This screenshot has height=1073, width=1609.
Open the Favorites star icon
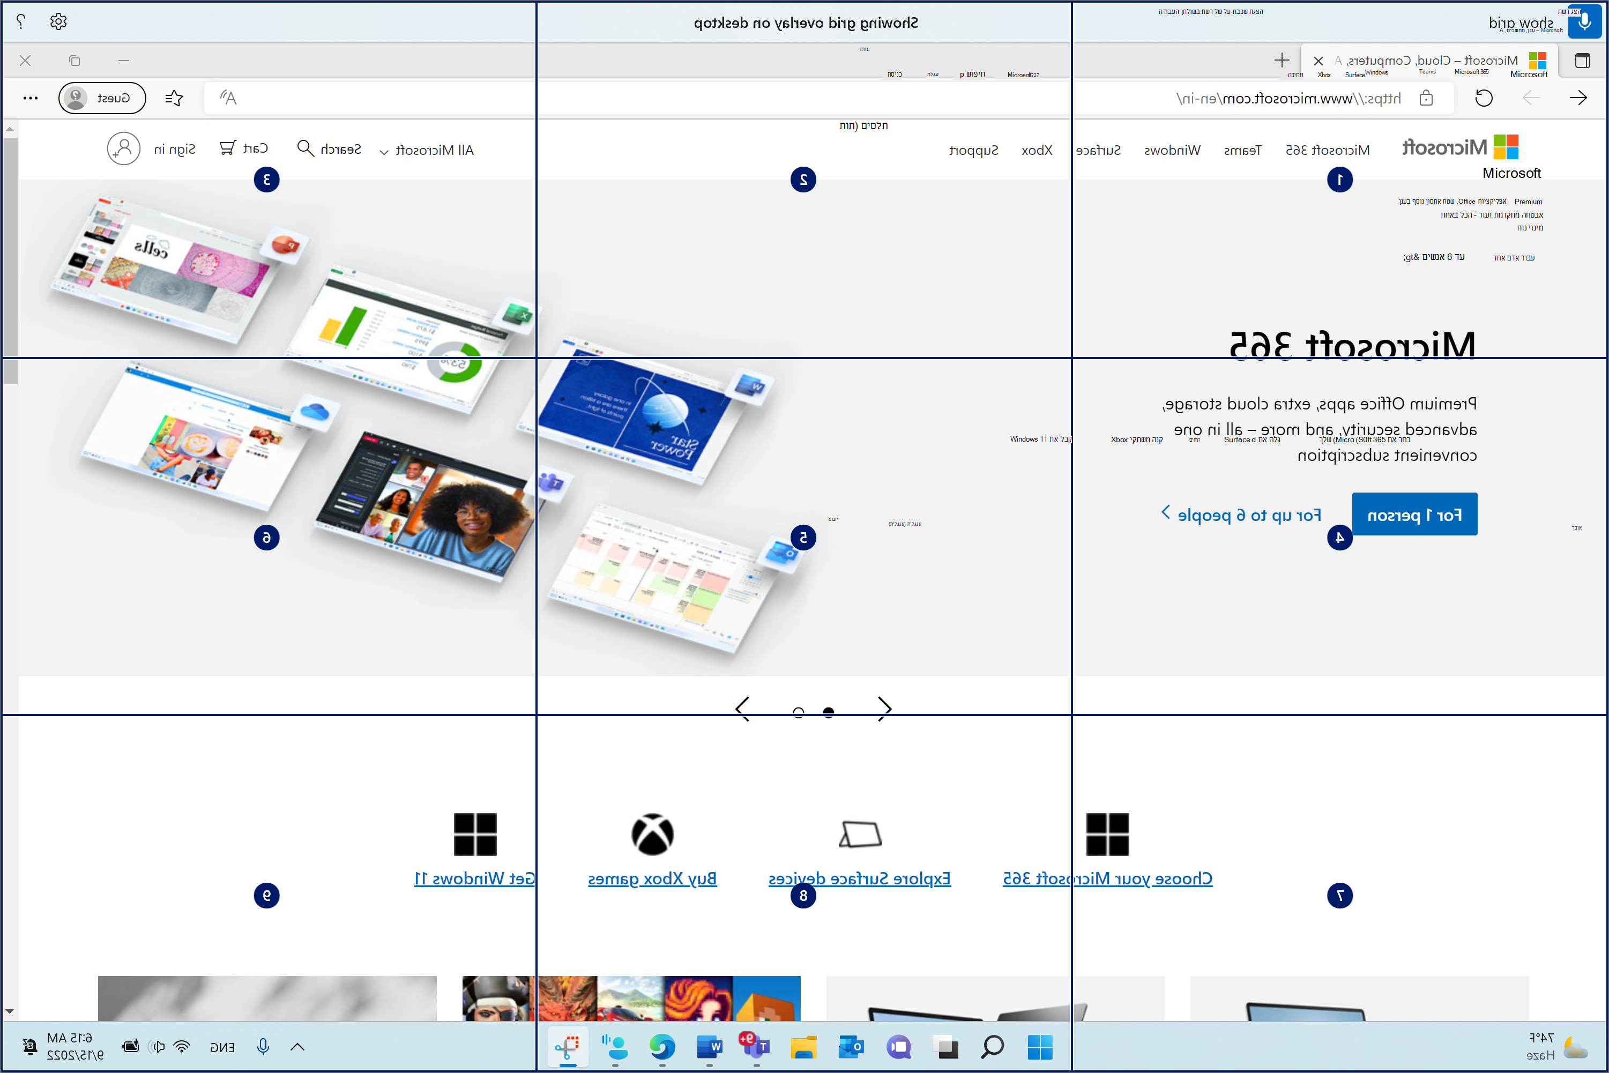click(174, 98)
